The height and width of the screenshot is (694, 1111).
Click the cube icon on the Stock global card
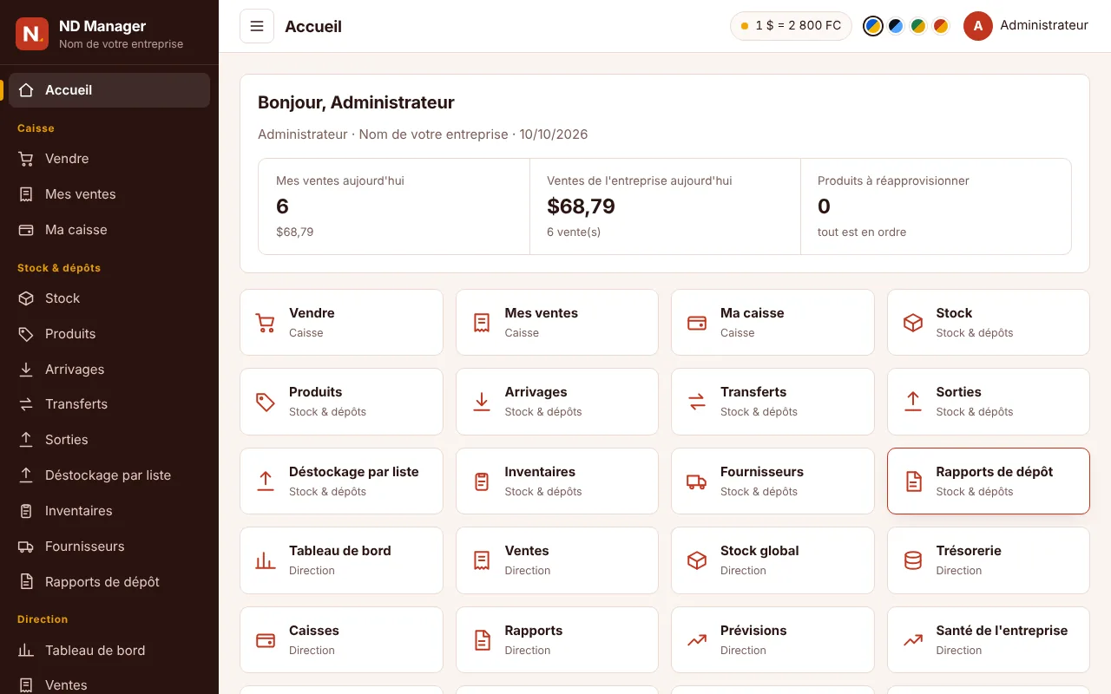tap(697, 560)
